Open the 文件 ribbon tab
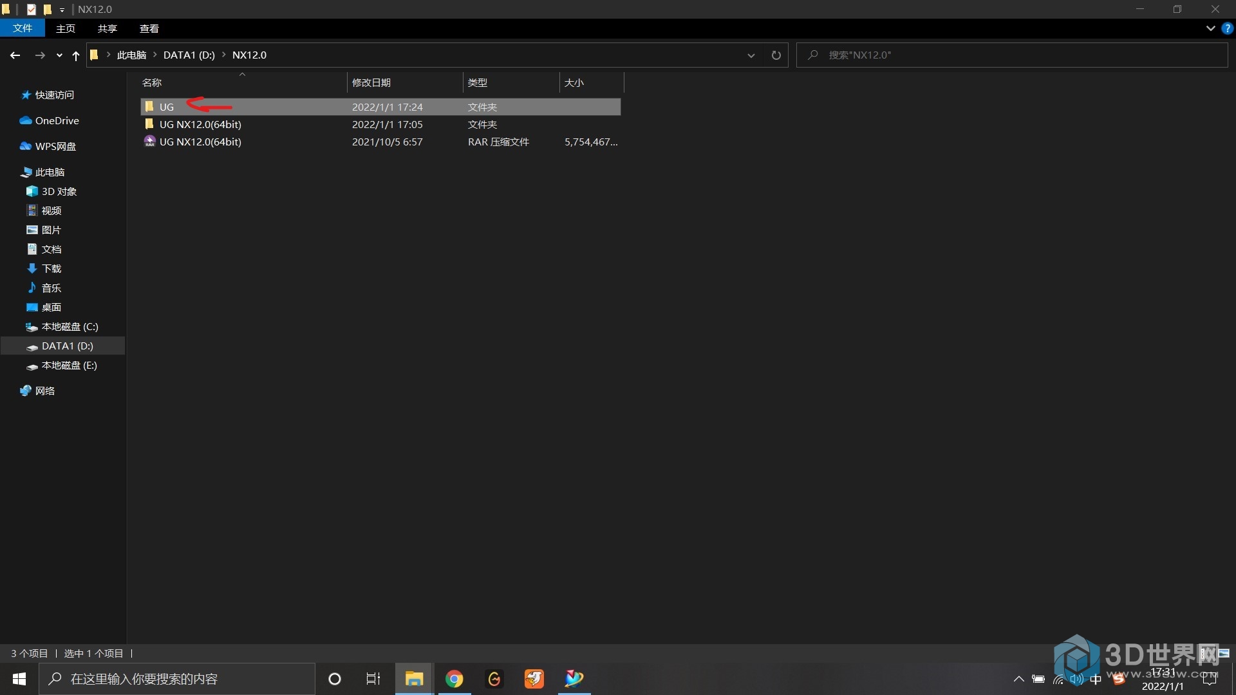 click(x=23, y=28)
